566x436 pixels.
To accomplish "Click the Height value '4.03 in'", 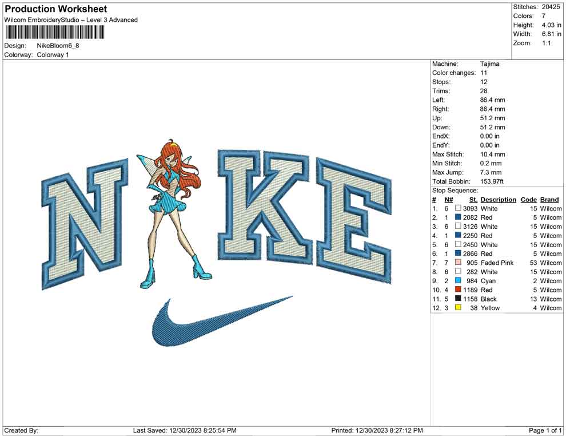I will click(551, 25).
